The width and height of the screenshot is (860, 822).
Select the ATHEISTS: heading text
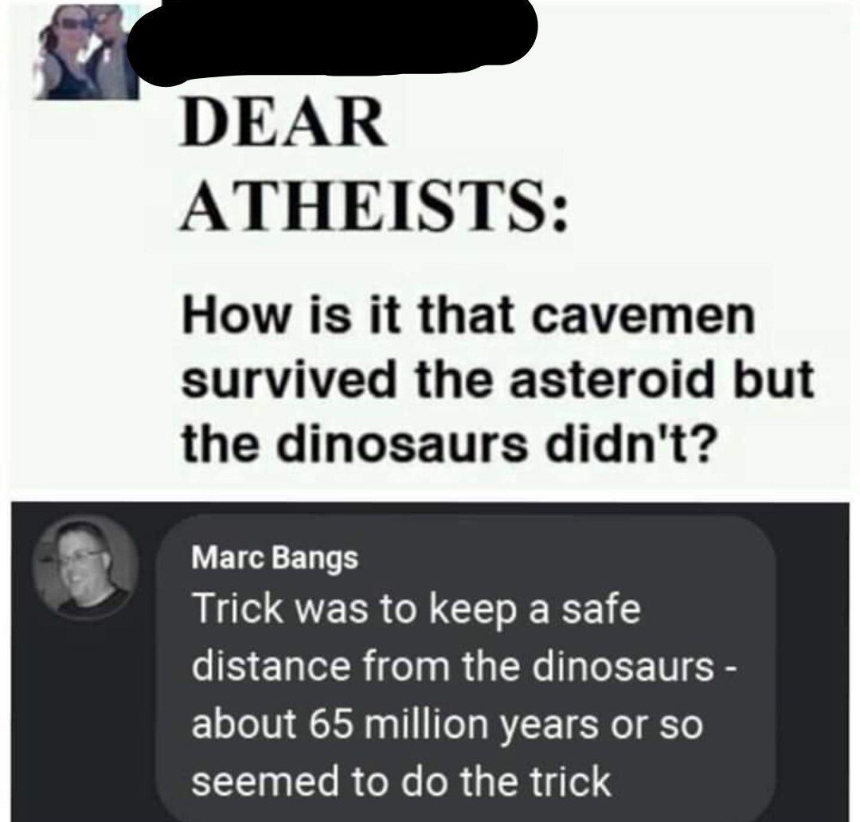pos(373,206)
